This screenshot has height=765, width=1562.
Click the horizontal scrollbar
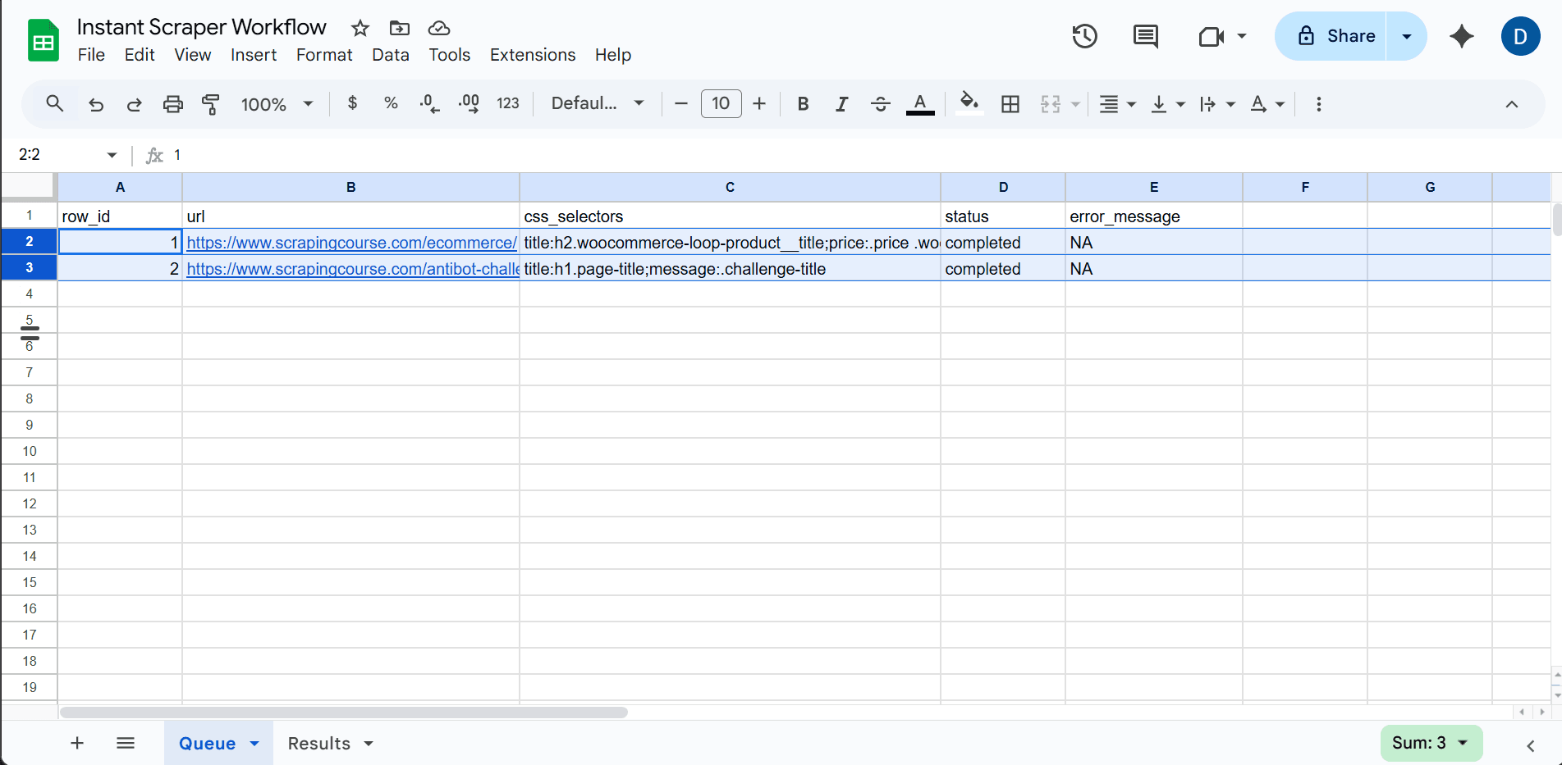[344, 713]
